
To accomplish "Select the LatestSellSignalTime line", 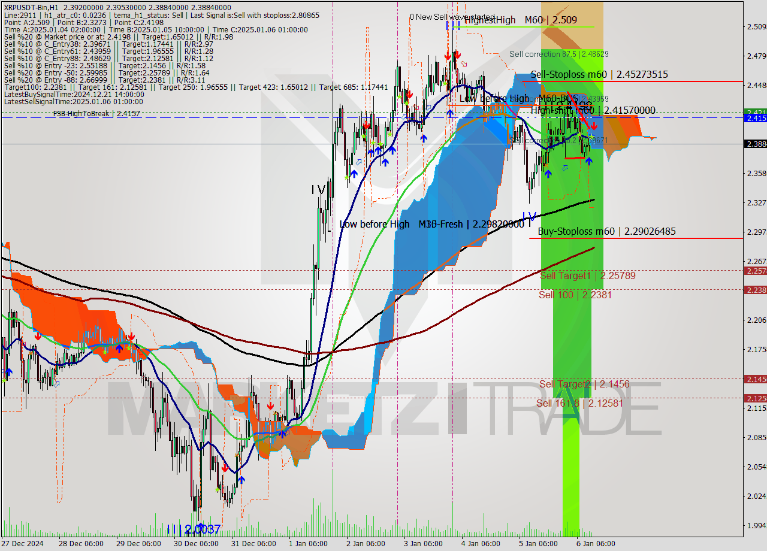I will (x=74, y=101).
